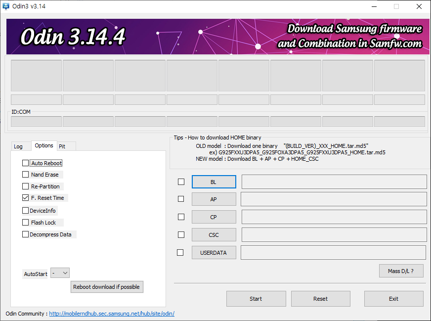Click "Tips - How to download HOME binary" heading
Image resolution: width=431 pixels, height=321 pixels.
pyautogui.click(x=217, y=138)
